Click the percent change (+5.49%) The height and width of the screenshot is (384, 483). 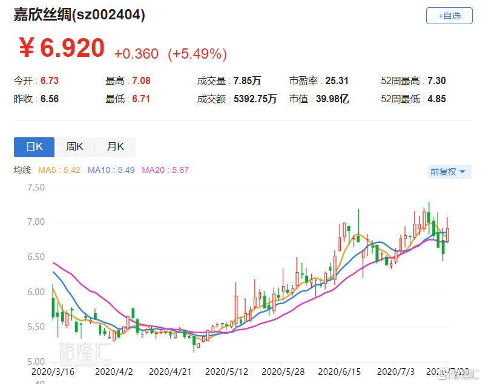coord(197,54)
